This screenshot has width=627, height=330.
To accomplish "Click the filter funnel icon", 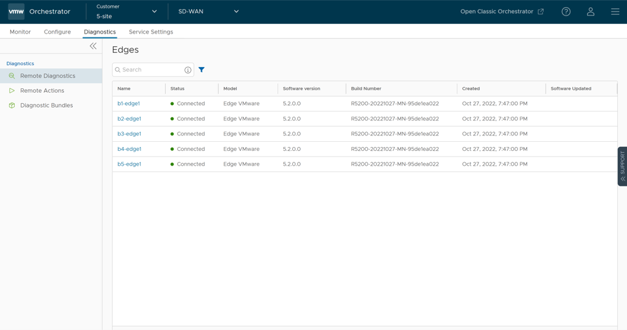I will pos(201,70).
